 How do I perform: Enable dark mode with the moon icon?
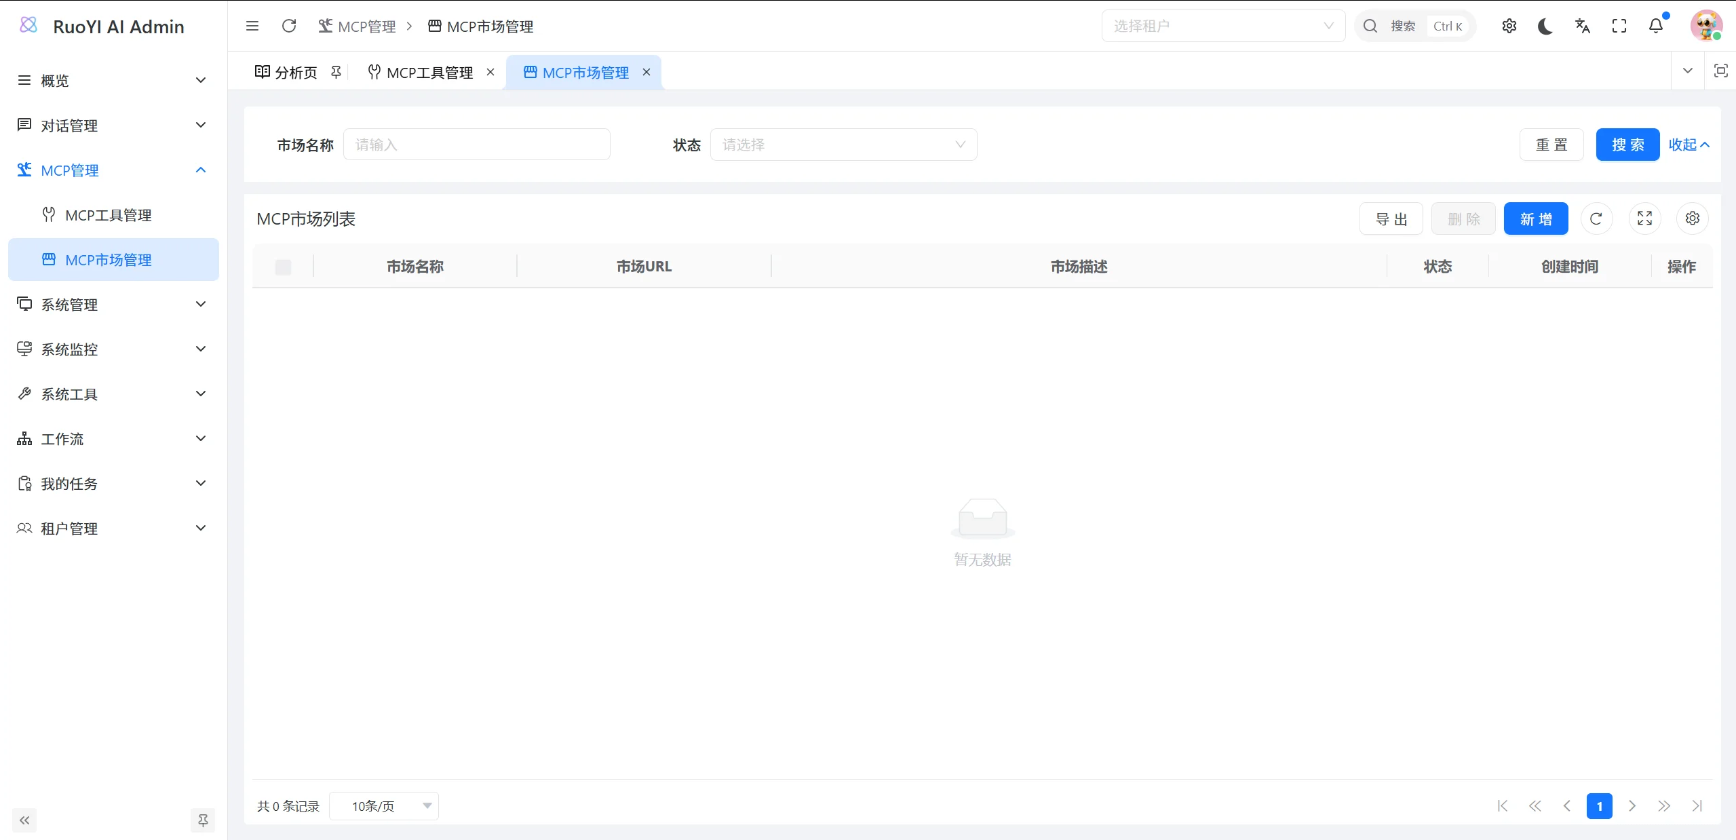(x=1545, y=26)
